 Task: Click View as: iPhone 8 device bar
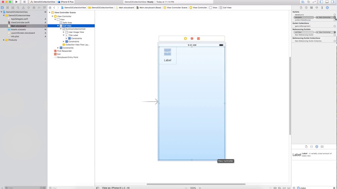116,188
